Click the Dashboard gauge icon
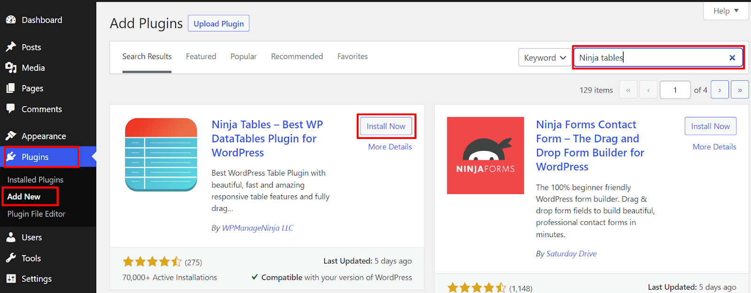Image resolution: width=751 pixels, height=293 pixels. click(x=11, y=20)
